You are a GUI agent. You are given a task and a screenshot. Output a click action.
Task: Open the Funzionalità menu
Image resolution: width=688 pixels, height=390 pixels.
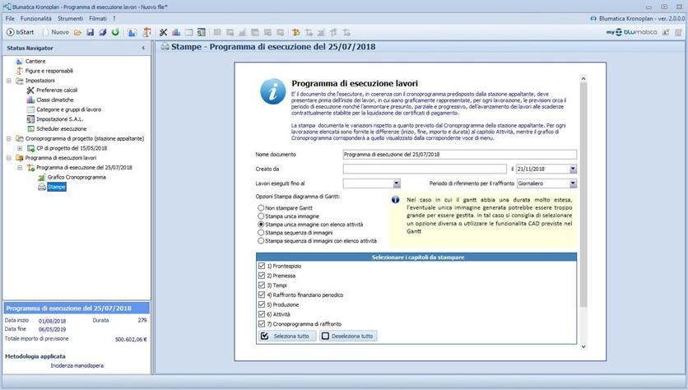(36, 18)
